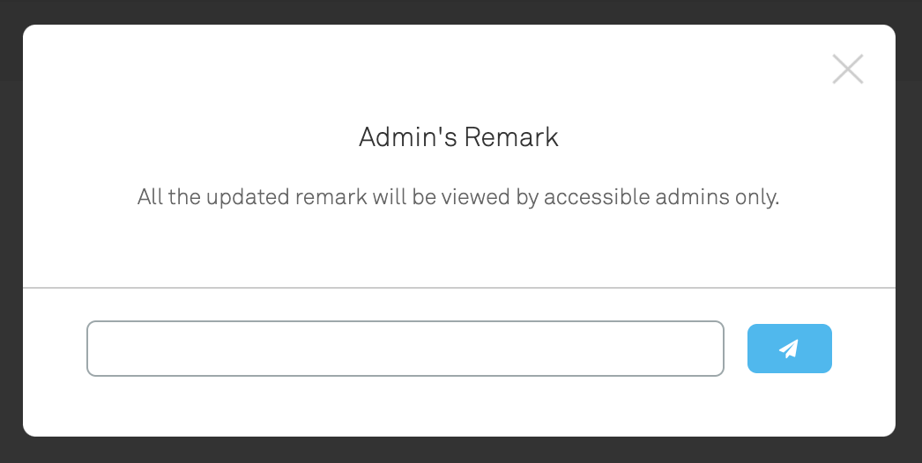The height and width of the screenshot is (463, 922).
Task: Close the Admin's Remark dialog
Action: 847,70
